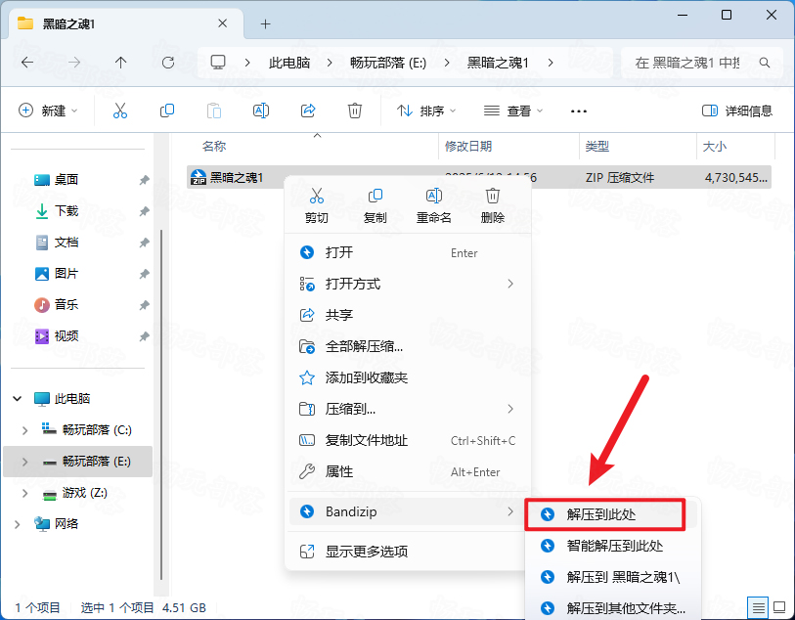Click the Delete trash icon in the toolbar
The width and height of the screenshot is (795, 620).
click(x=354, y=111)
